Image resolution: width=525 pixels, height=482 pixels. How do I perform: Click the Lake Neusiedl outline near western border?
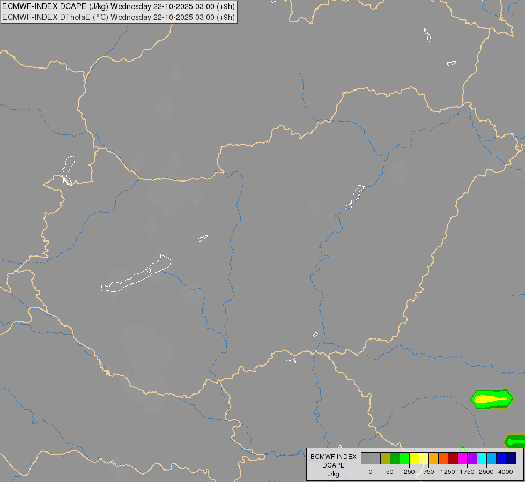pyautogui.click(x=68, y=170)
